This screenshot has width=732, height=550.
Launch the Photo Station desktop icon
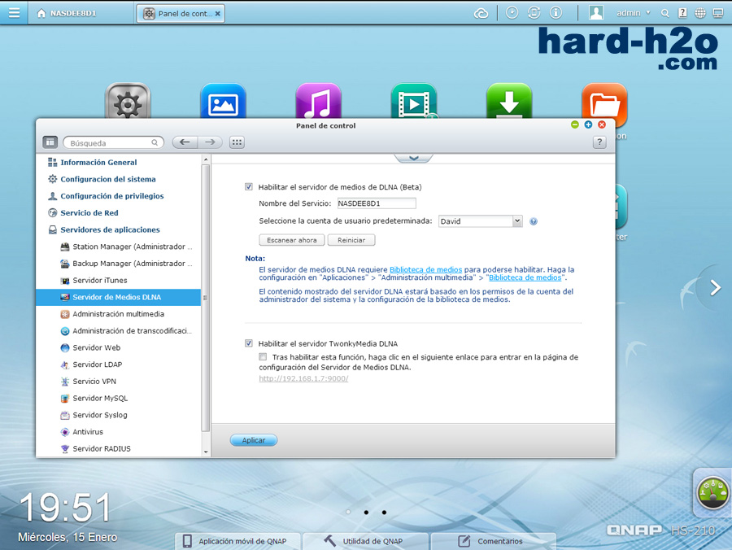(x=223, y=102)
